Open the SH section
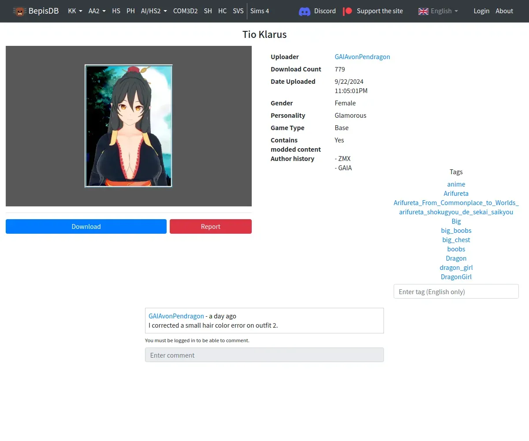The width and height of the screenshot is (529, 441). pos(208,11)
